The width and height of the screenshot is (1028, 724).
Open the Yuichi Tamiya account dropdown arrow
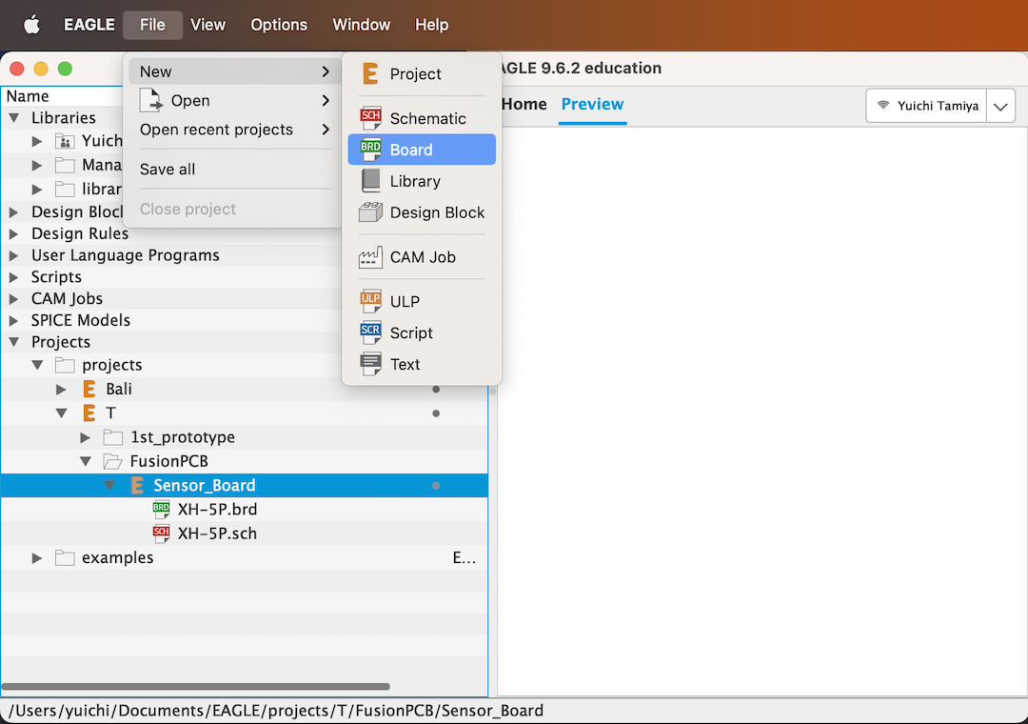pyautogui.click(x=1000, y=106)
